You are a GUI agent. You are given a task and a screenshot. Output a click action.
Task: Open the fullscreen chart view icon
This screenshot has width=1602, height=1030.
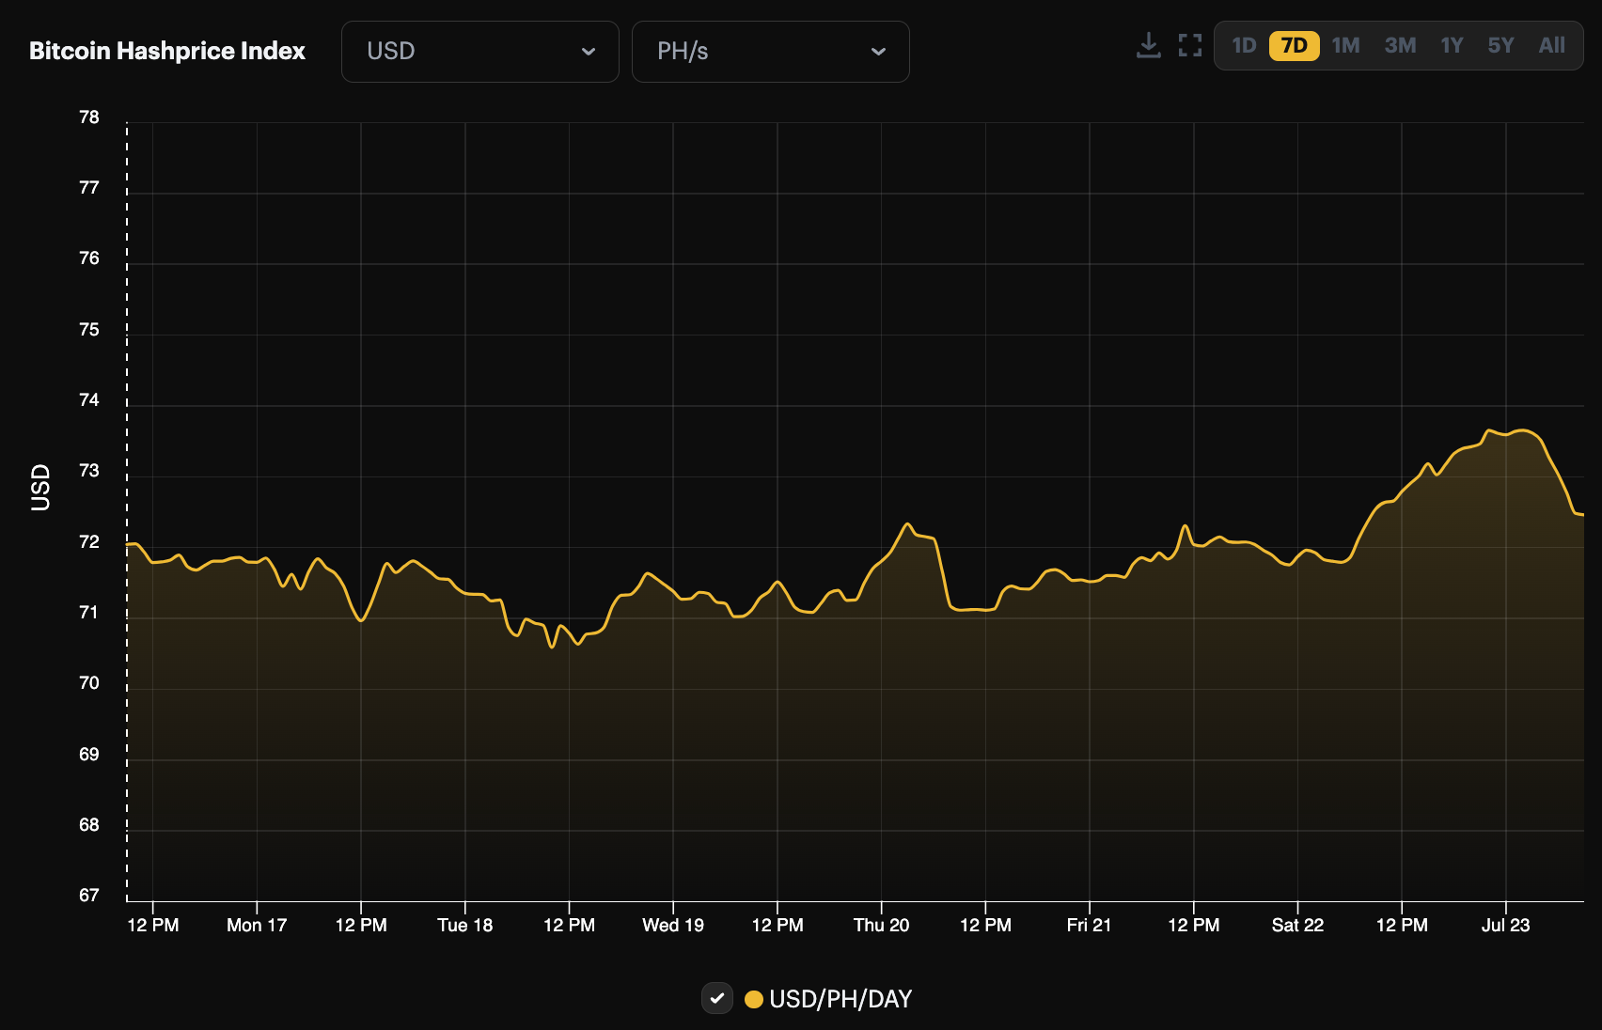tap(1190, 43)
